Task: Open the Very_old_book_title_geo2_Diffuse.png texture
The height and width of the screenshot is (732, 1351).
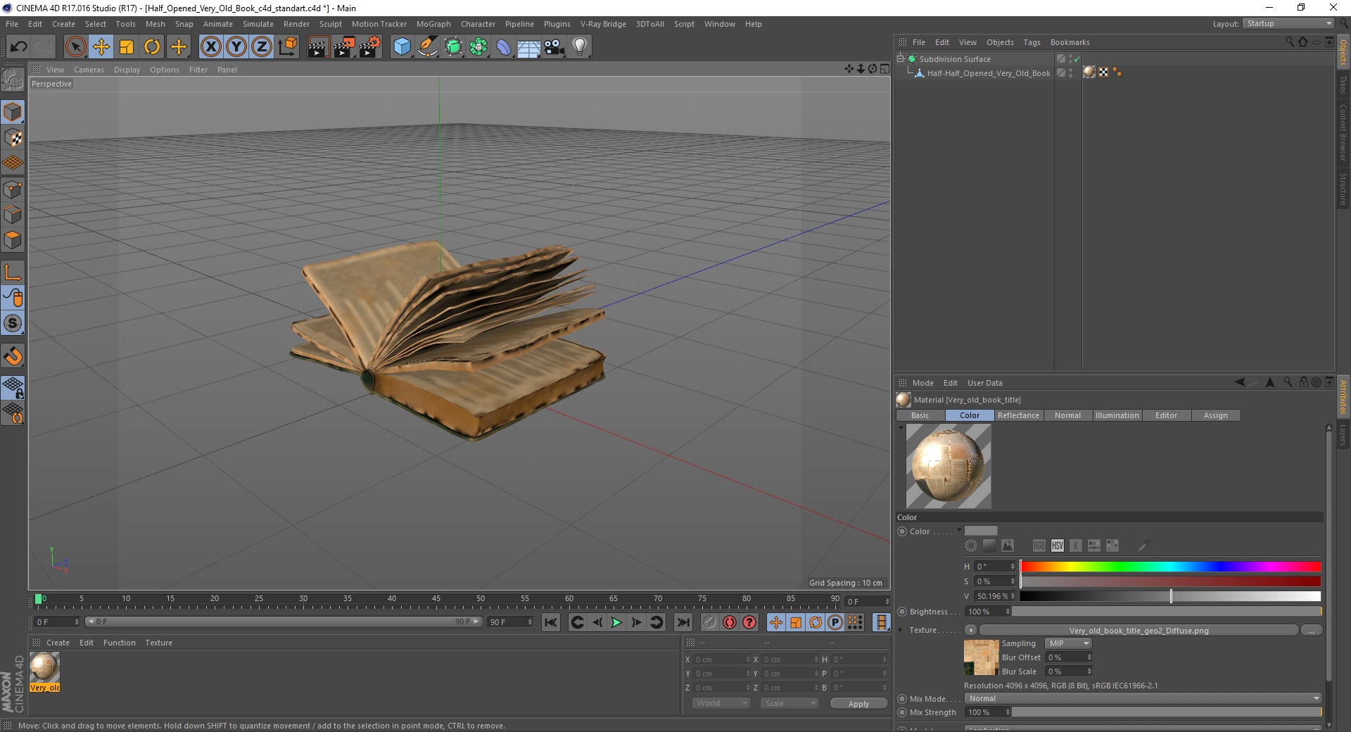Action: [1138, 631]
